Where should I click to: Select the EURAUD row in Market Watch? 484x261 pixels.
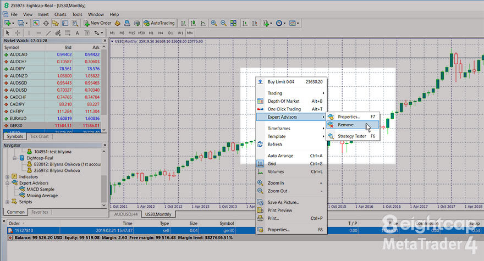coord(52,119)
